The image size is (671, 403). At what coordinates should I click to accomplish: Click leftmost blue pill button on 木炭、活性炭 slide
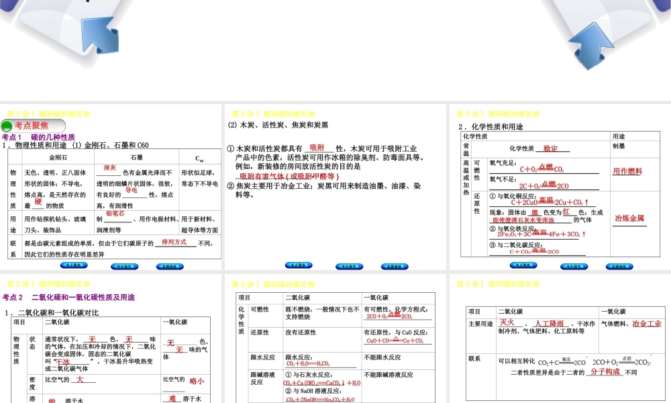[x=298, y=265]
